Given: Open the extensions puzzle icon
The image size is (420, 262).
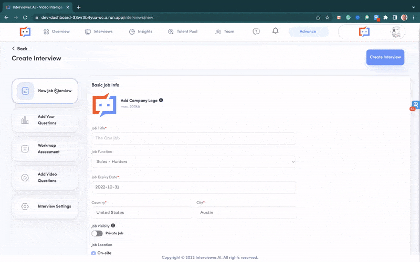Looking at the screenshot, I should (385, 18).
